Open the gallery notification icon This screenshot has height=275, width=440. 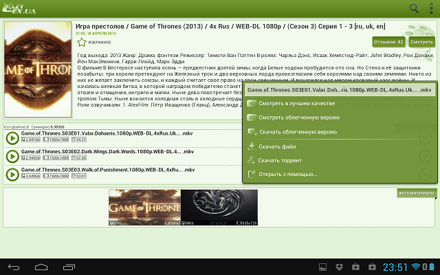tap(322, 267)
